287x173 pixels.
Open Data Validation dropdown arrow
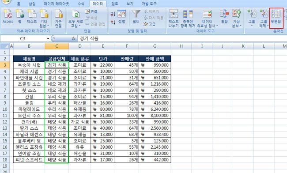(217, 26)
